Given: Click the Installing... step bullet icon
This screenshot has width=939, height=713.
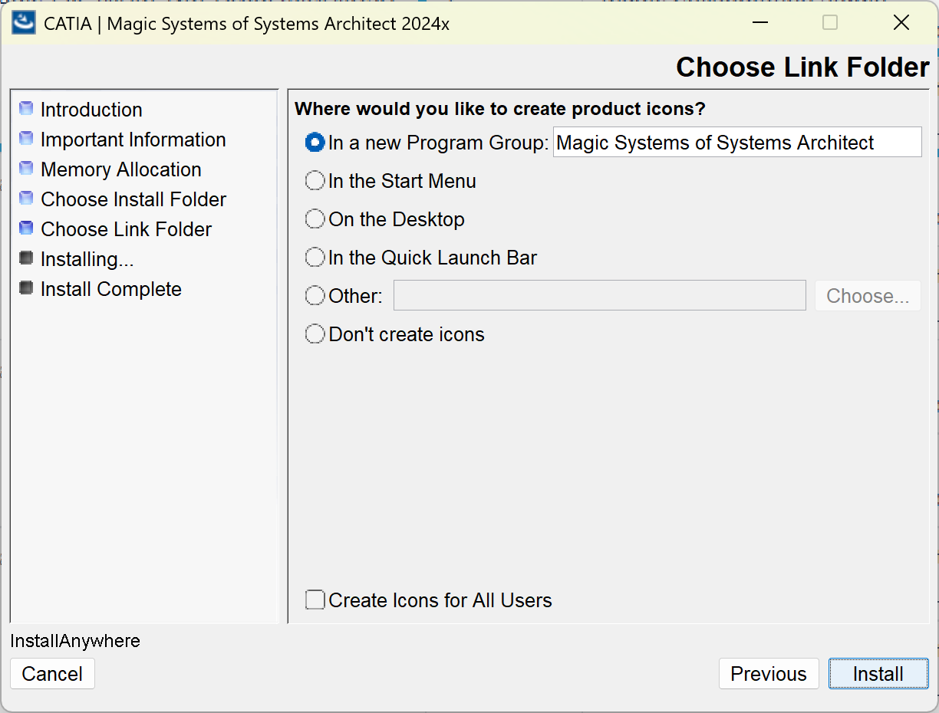Looking at the screenshot, I should (x=26, y=258).
